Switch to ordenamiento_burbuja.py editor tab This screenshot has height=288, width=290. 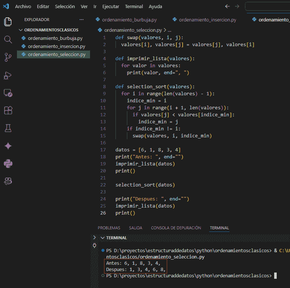[x=130, y=20]
